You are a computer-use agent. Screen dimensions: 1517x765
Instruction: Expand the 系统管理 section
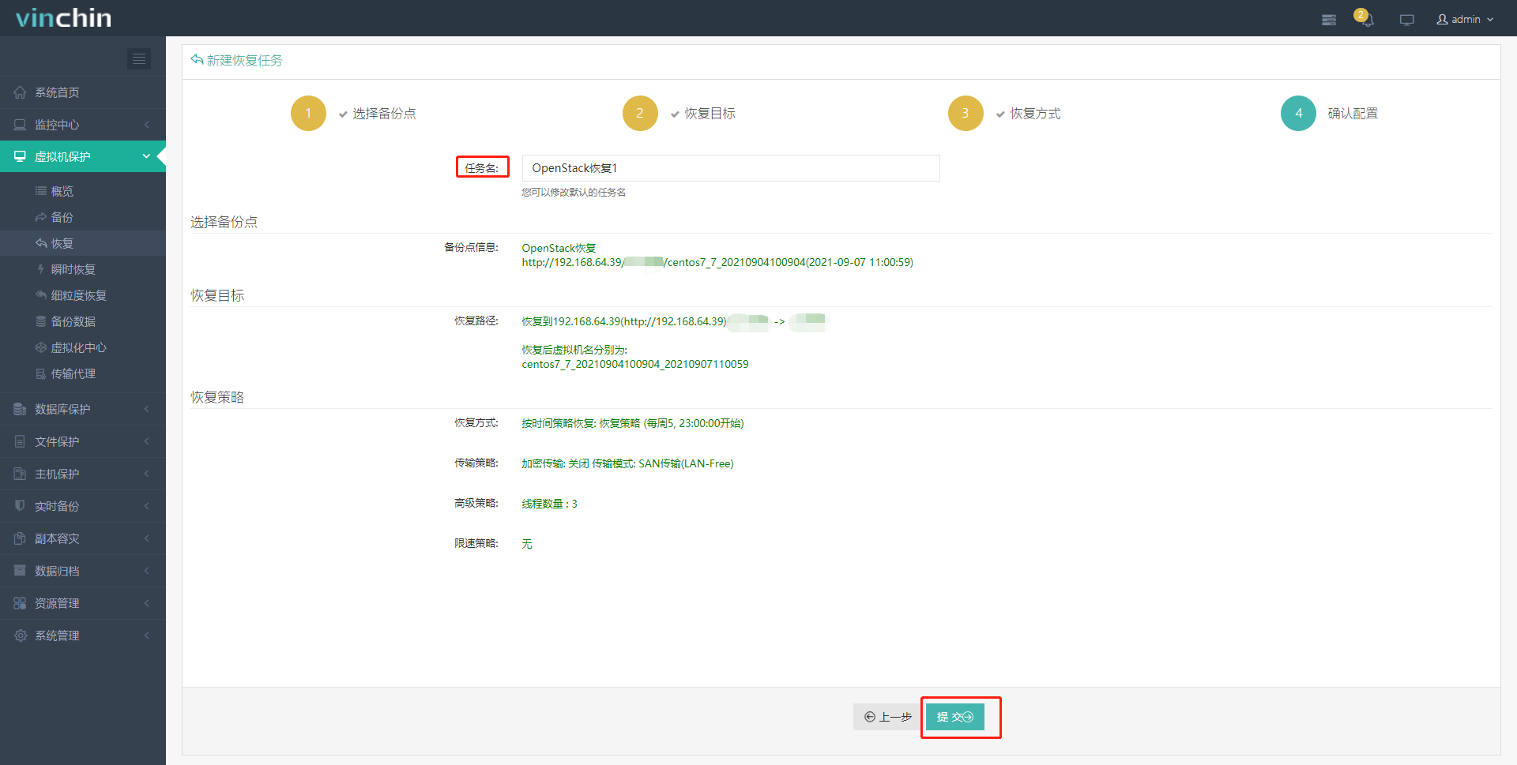coord(57,635)
